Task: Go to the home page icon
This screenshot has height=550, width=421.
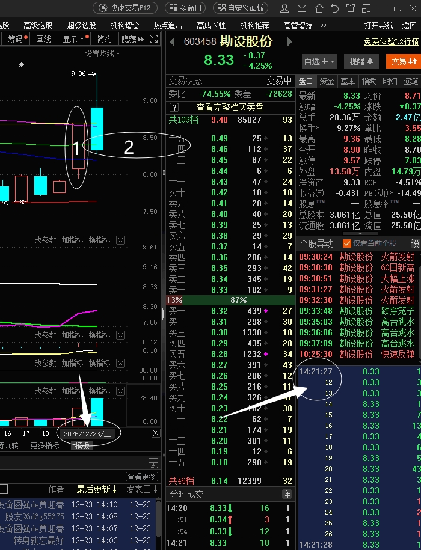Action: 319,8
